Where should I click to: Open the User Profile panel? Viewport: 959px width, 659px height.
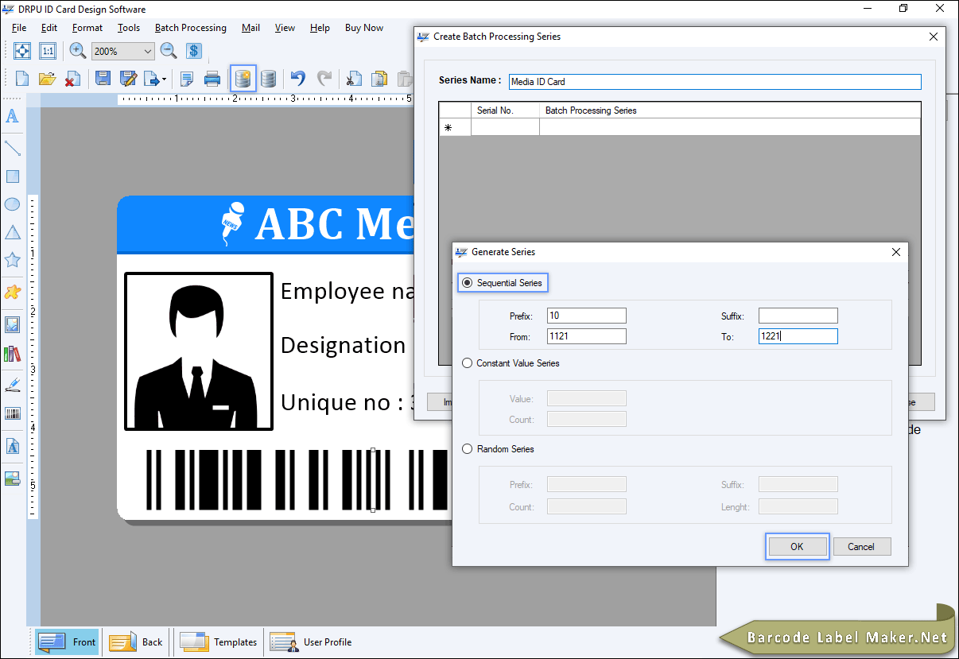coord(311,642)
